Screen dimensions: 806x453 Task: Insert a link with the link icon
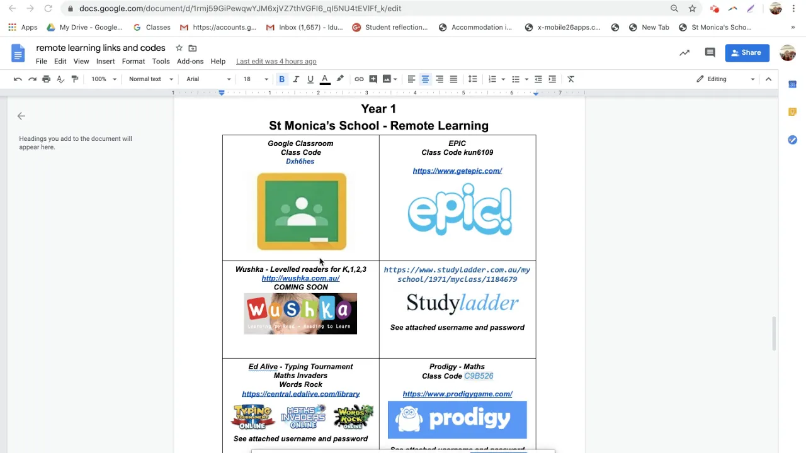pos(359,79)
